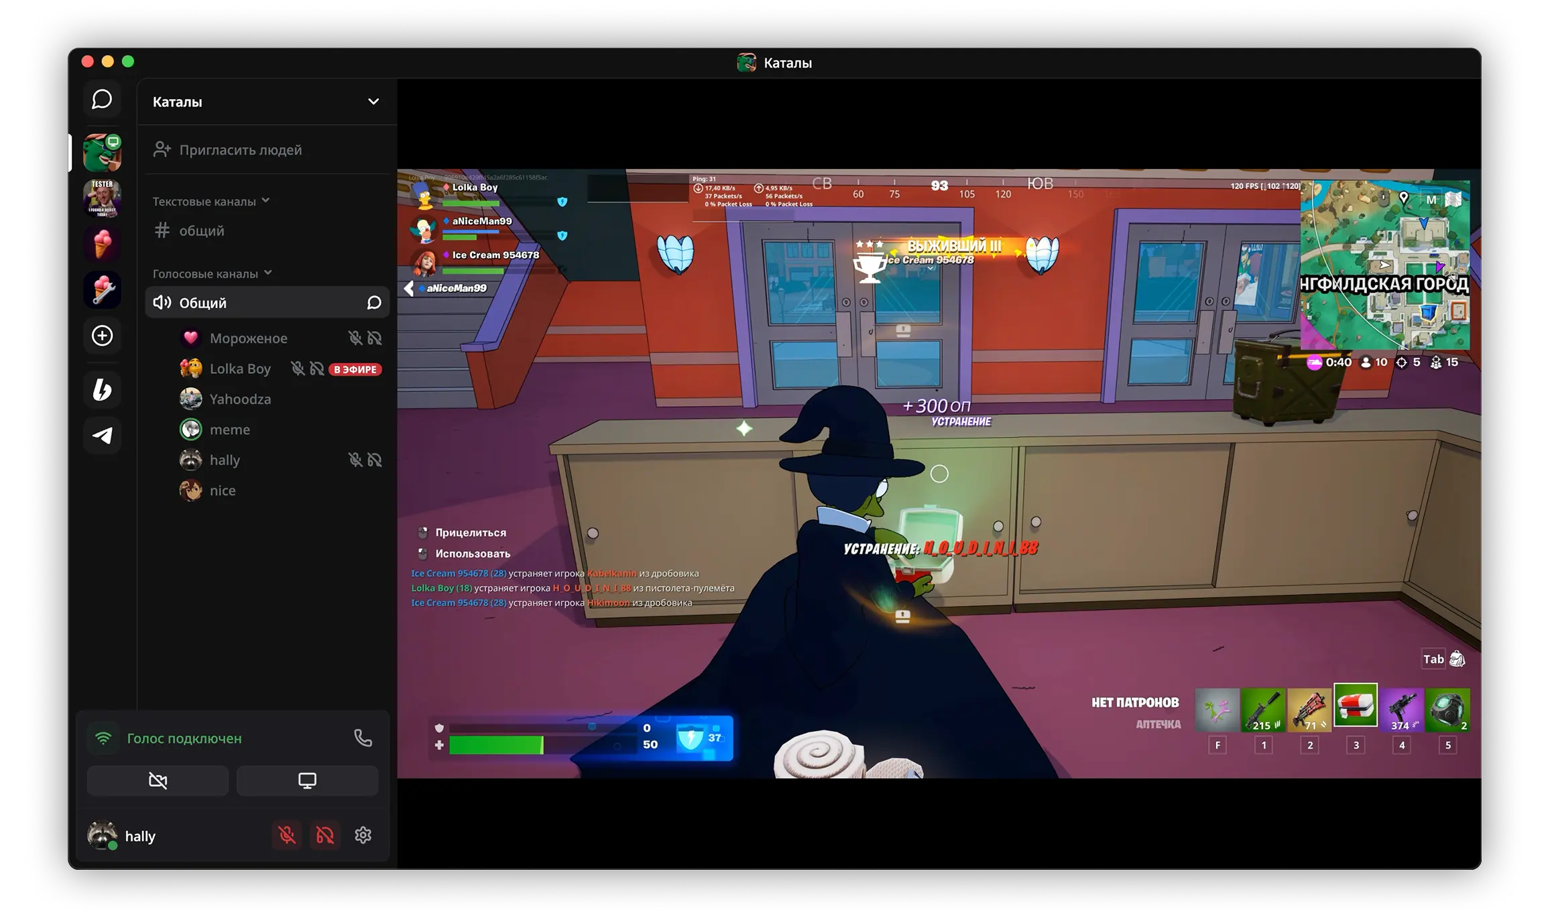The width and height of the screenshot is (1550, 918).
Task: Open direct messages chat bubble icon
Action: pos(102,99)
